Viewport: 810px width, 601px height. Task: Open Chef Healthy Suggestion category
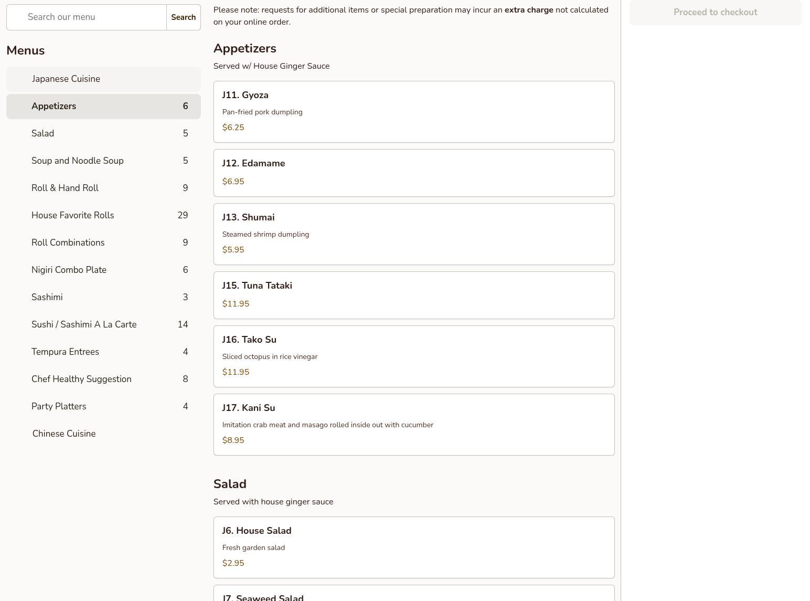pyautogui.click(x=103, y=379)
